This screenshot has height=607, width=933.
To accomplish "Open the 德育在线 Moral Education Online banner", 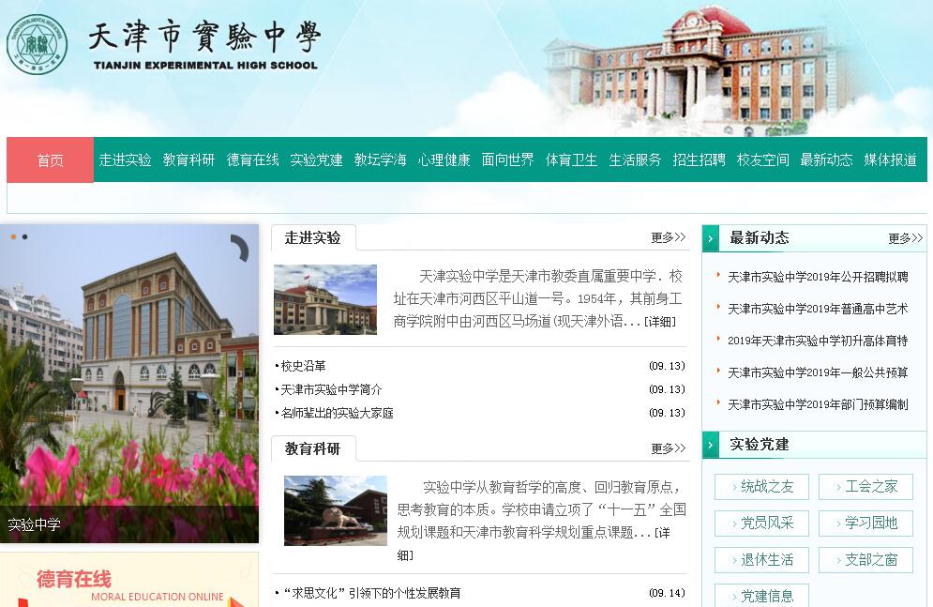I will (x=128, y=582).
